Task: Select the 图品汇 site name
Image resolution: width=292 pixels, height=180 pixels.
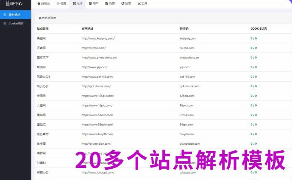Action: 41,125
